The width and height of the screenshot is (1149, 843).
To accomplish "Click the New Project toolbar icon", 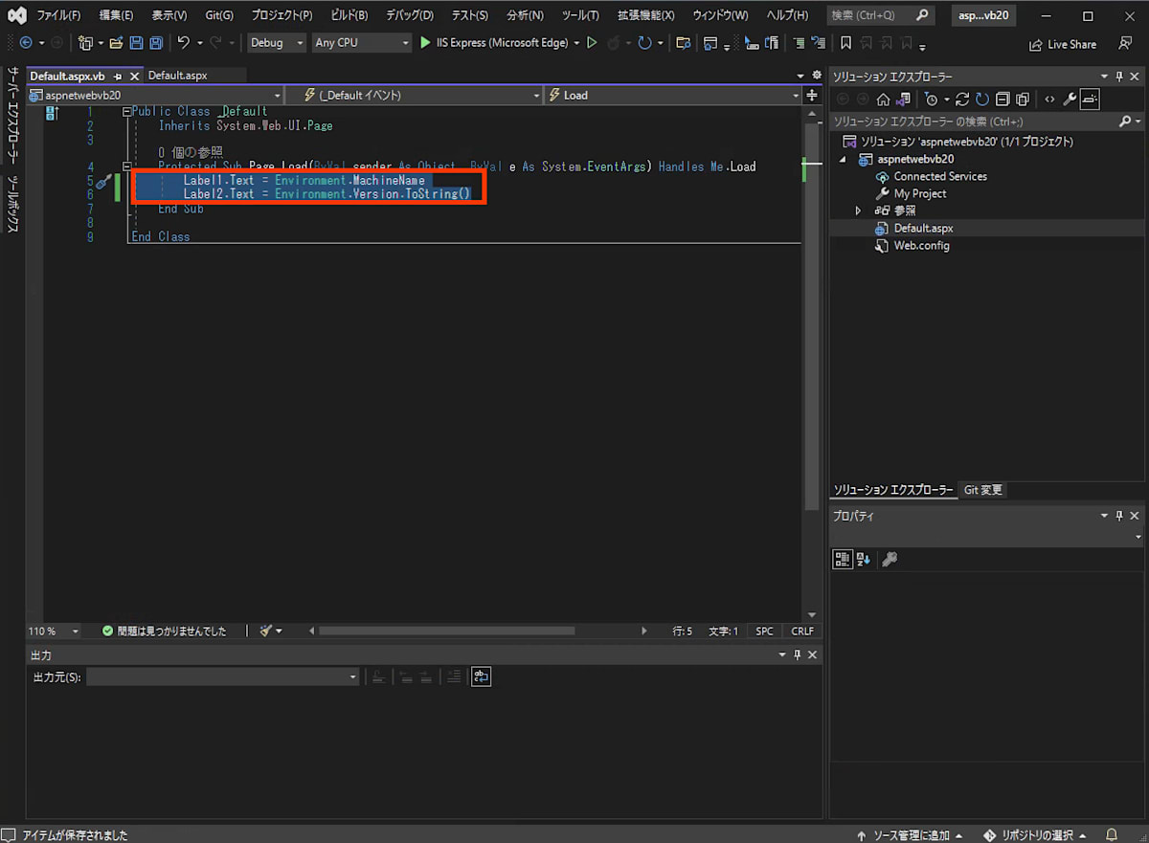I will coord(86,43).
